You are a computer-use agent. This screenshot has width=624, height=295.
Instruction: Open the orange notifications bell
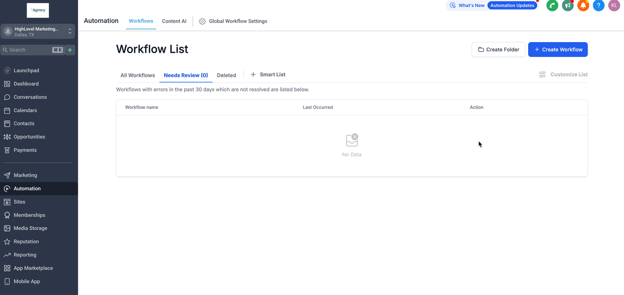583,5
